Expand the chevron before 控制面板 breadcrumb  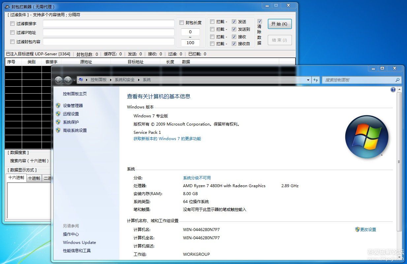[x=87, y=80]
